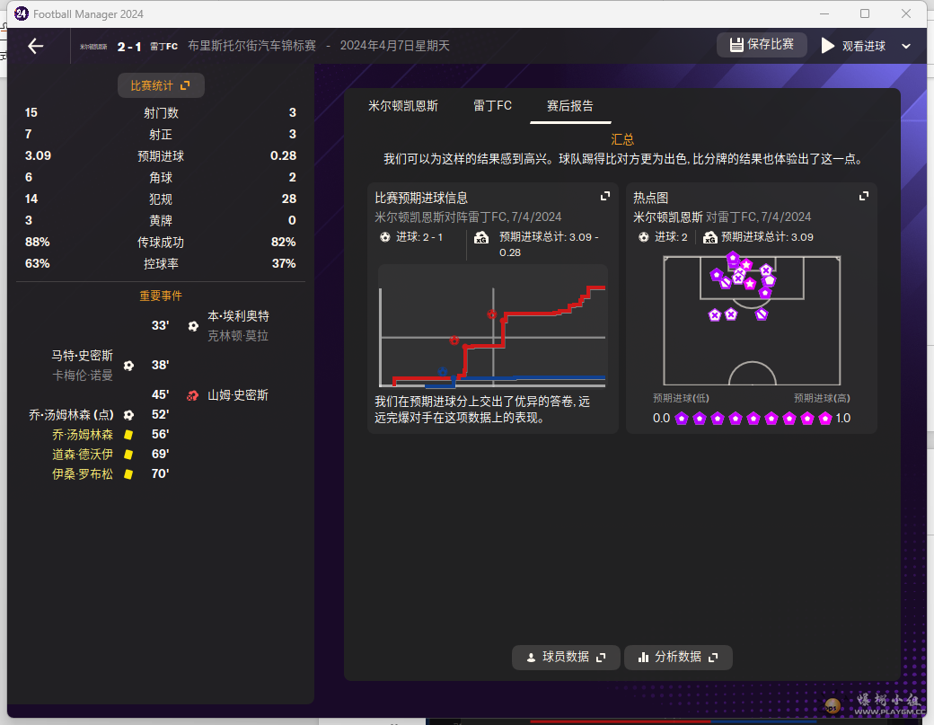Screen dimensions: 934x725
Task: Click the 观看进球 label
Action: click(x=864, y=46)
